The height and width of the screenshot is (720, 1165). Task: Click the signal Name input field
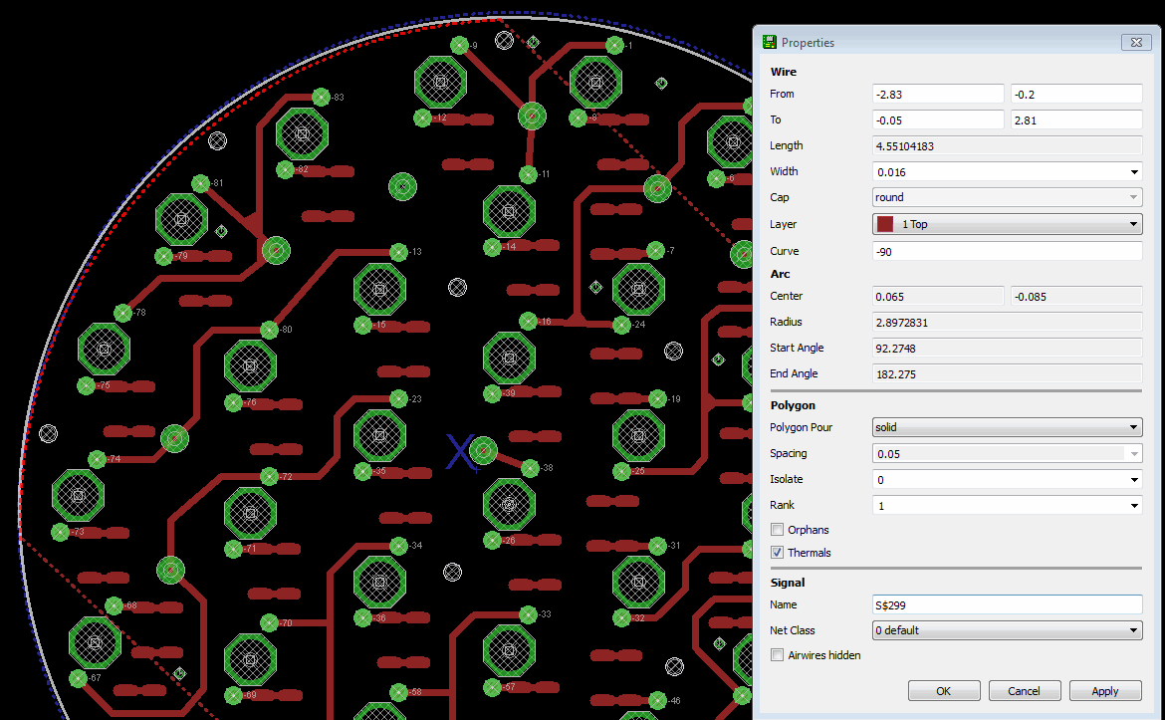1006,604
